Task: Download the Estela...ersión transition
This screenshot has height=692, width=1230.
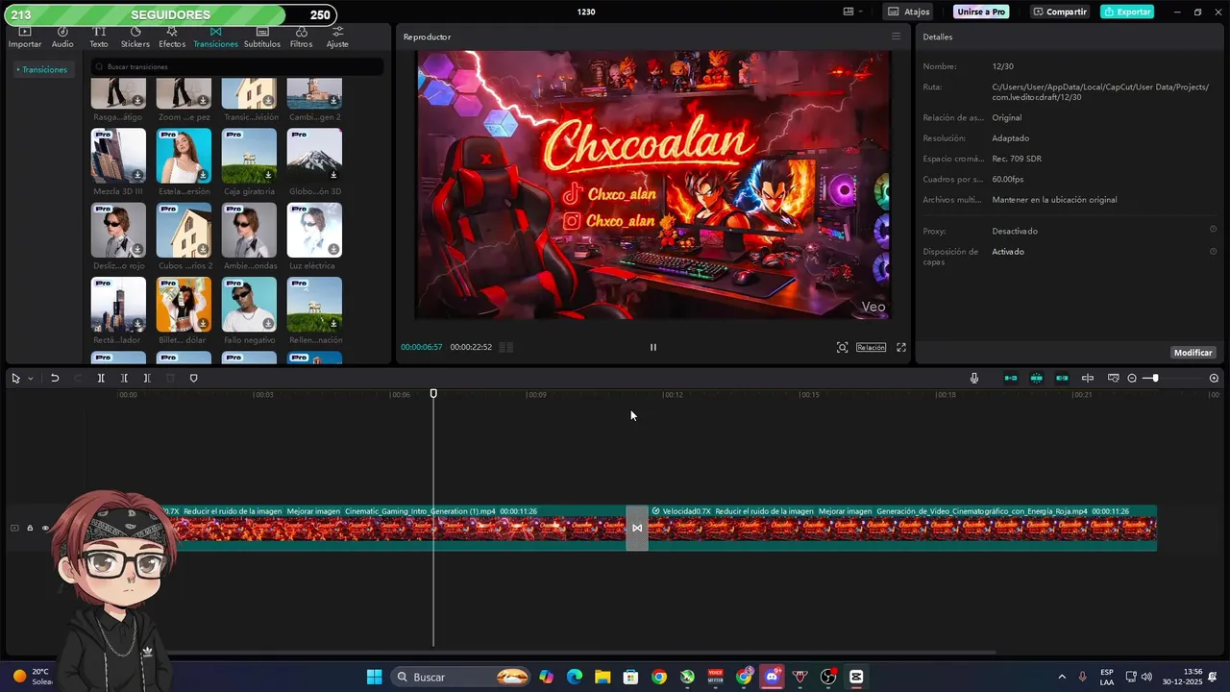Action: [x=203, y=175]
